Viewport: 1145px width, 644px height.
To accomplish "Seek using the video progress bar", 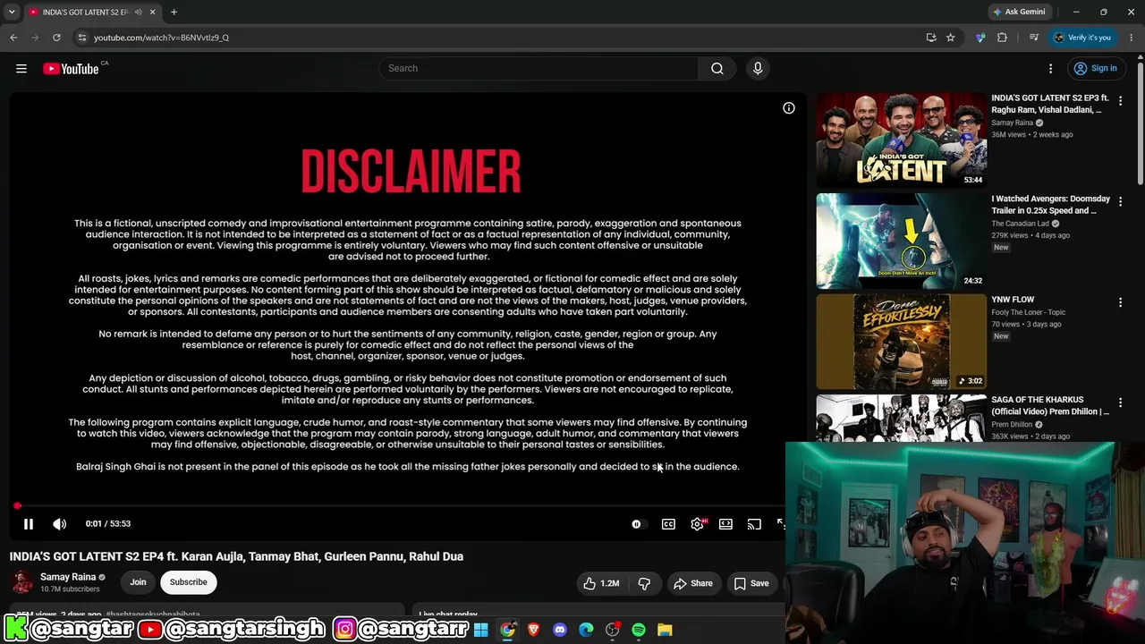I will pyautogui.click(x=398, y=506).
